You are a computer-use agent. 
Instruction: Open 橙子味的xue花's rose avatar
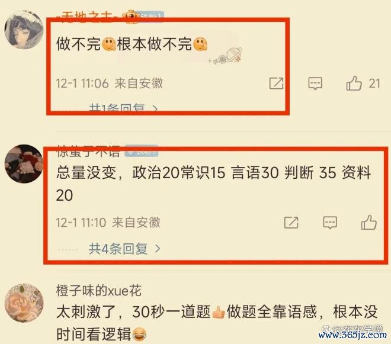click(x=24, y=303)
